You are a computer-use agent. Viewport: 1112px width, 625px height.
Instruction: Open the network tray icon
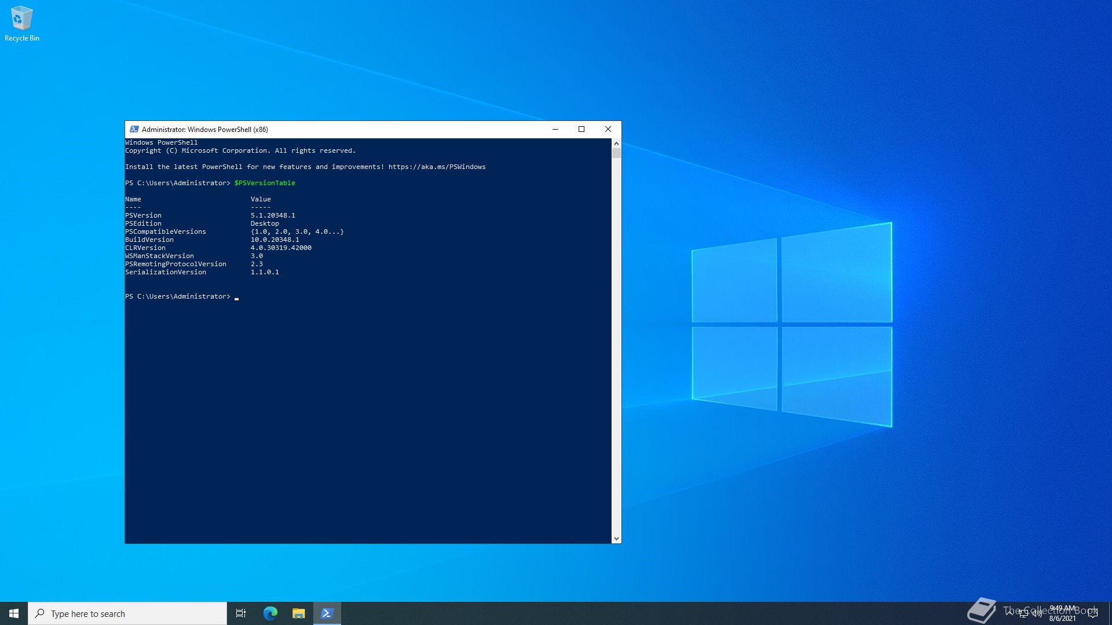pos(1023,613)
